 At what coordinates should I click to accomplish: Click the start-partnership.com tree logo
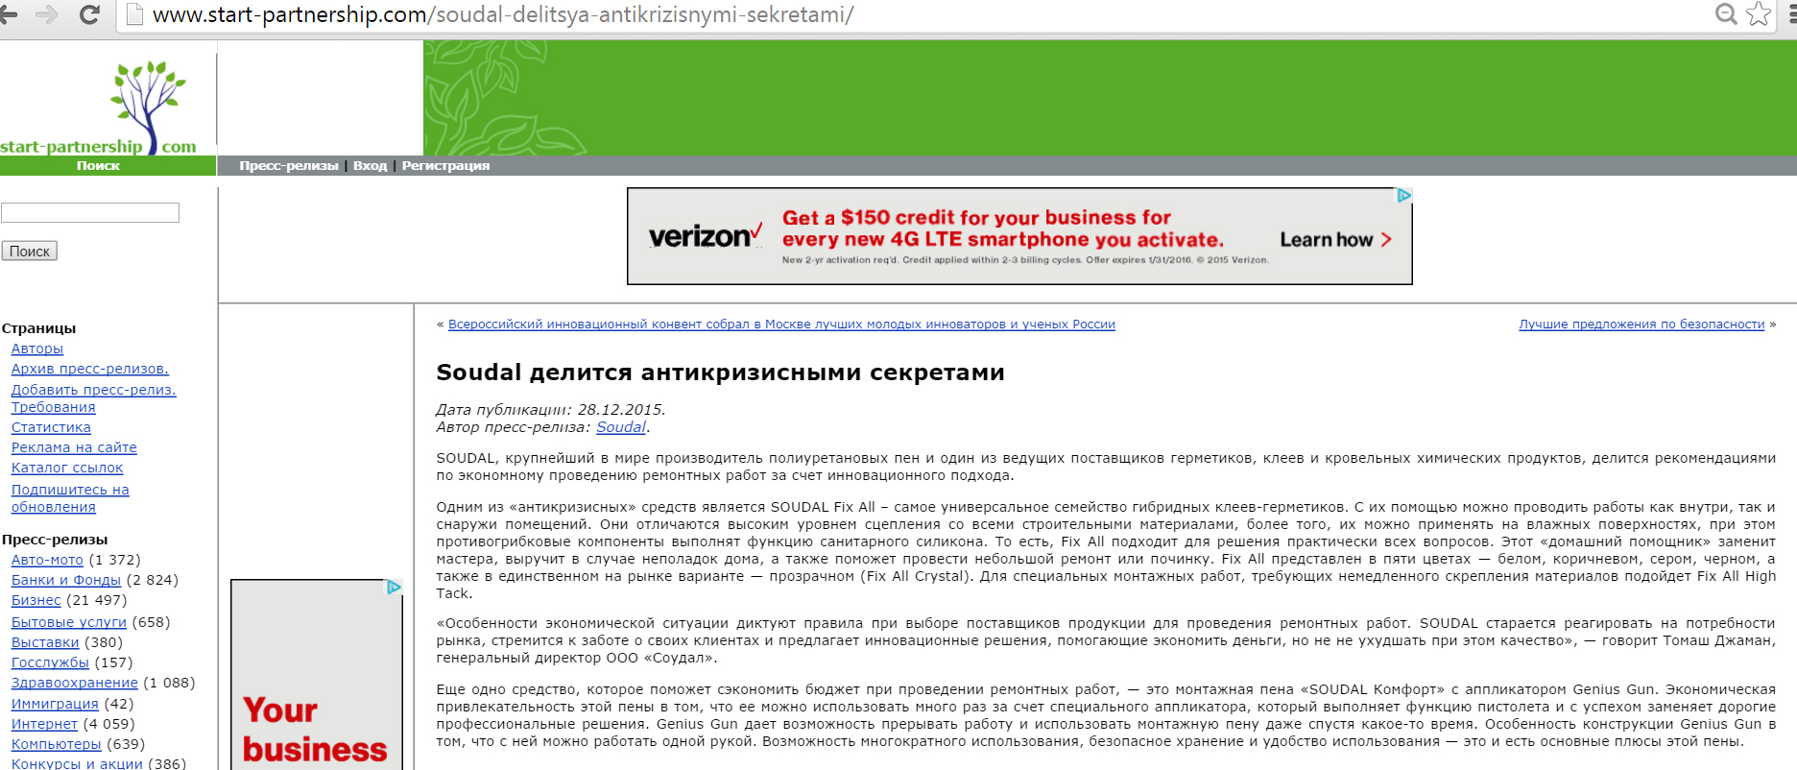tap(100, 108)
